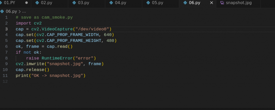The height and width of the screenshot is (110, 275).
Task: Click the value 640 on line 4
Action: 108,35
